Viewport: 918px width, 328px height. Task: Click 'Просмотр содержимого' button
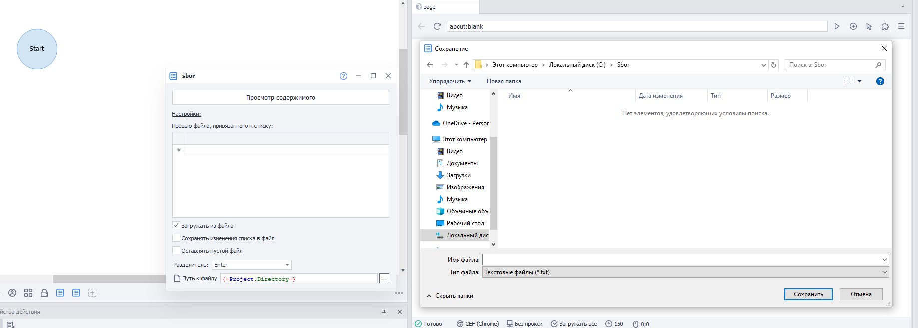(x=281, y=97)
